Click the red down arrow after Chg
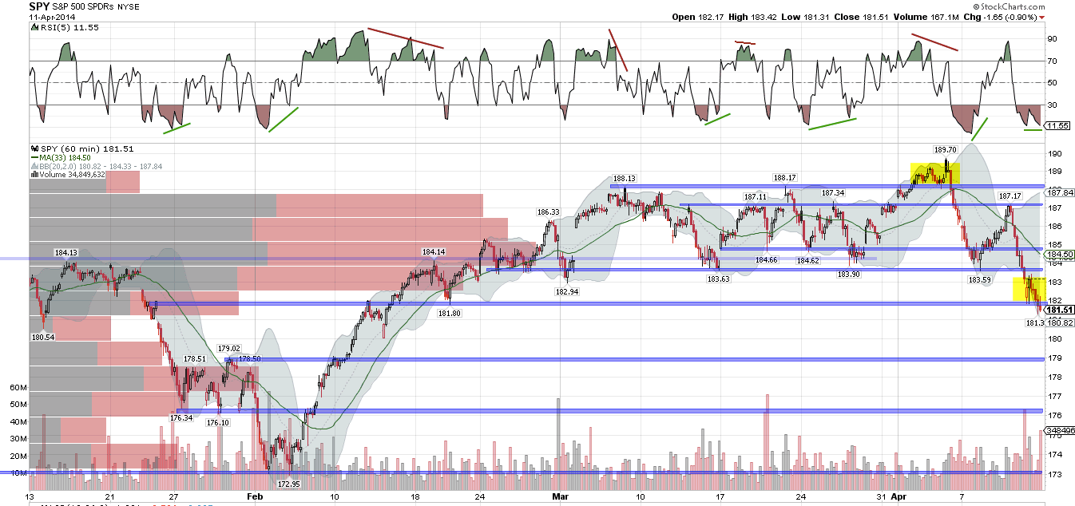This screenshot has width=1075, height=506. (x=1042, y=17)
